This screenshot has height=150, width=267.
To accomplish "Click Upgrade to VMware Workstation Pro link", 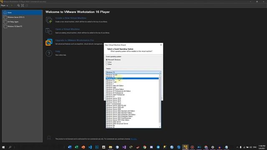I will click(x=75, y=40).
